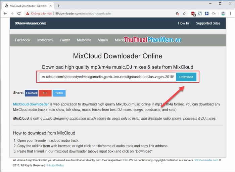Open the How to menu link
This screenshot has width=235, height=172.
click(x=183, y=23)
